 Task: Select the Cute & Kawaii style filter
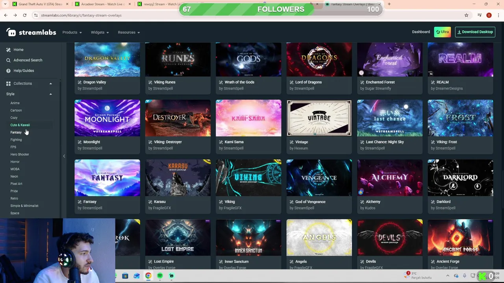click(20, 125)
